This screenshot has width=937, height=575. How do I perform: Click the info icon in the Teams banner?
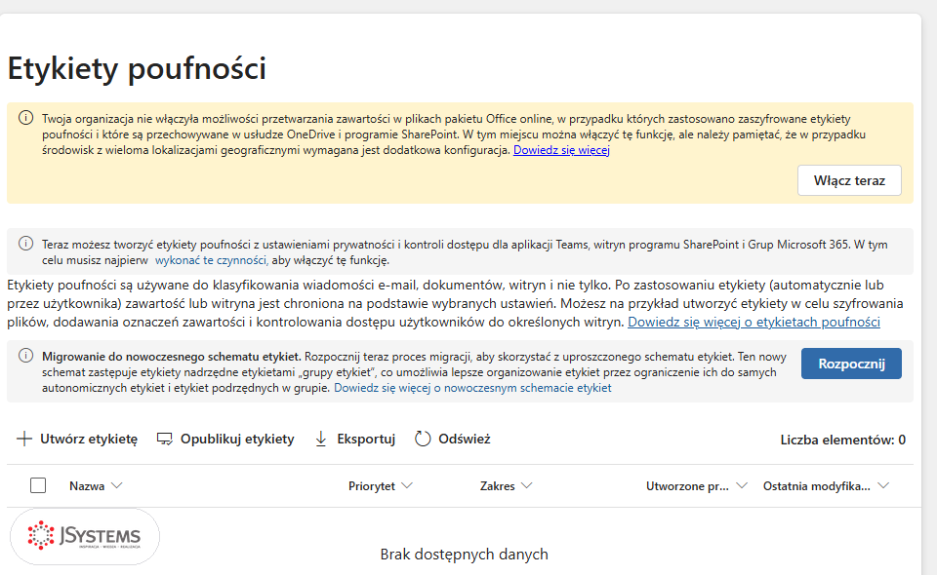25,243
